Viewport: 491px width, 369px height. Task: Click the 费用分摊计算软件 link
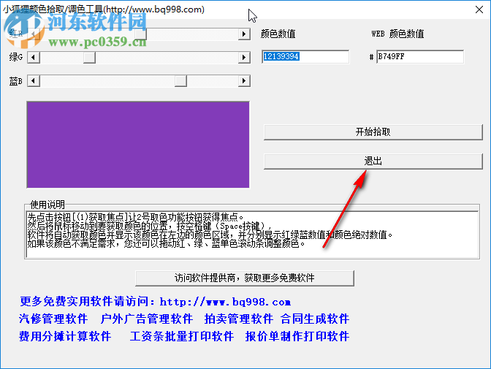65,336
